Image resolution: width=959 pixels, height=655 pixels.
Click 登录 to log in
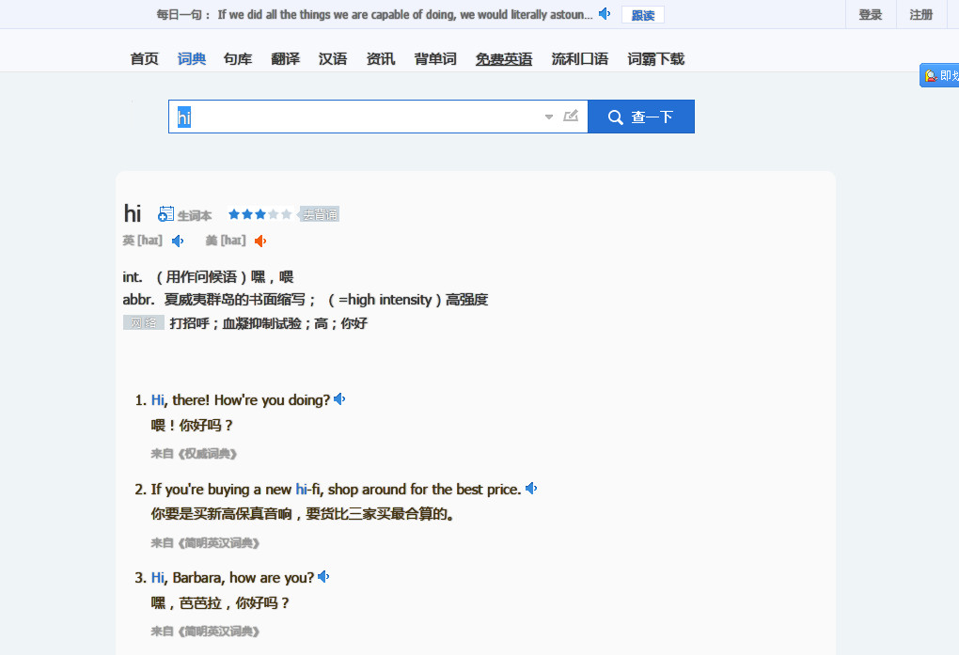(x=871, y=15)
